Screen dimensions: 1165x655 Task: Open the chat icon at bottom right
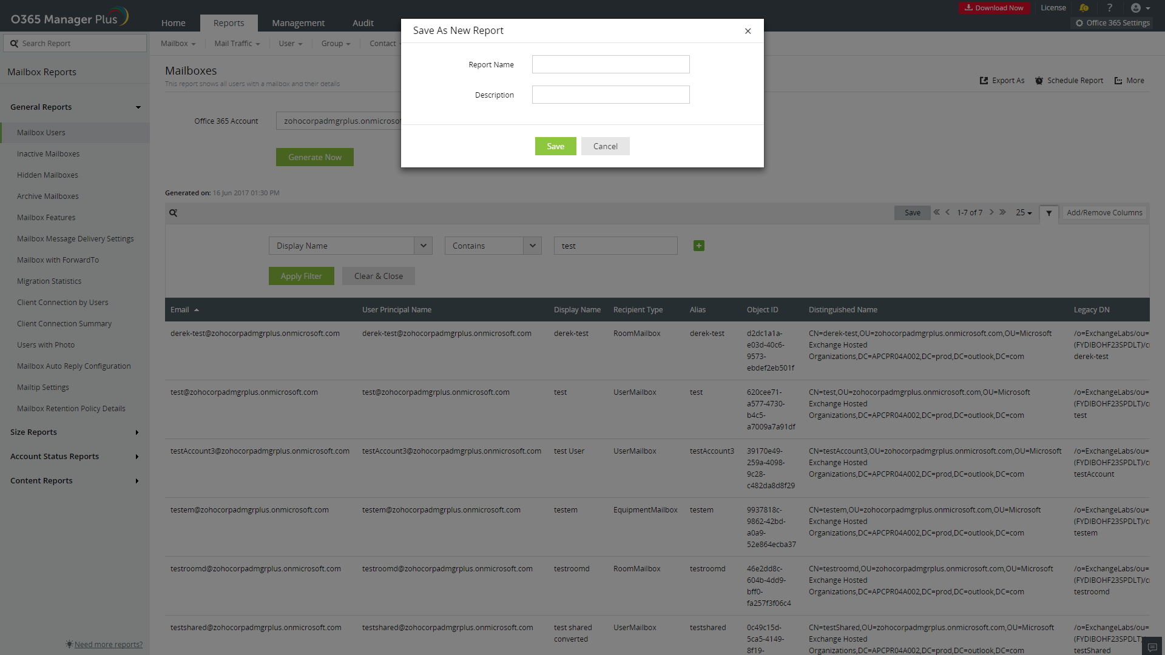click(x=1152, y=647)
